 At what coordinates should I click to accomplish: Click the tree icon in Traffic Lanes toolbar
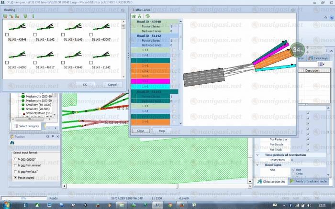pyautogui.click(x=141, y=16)
